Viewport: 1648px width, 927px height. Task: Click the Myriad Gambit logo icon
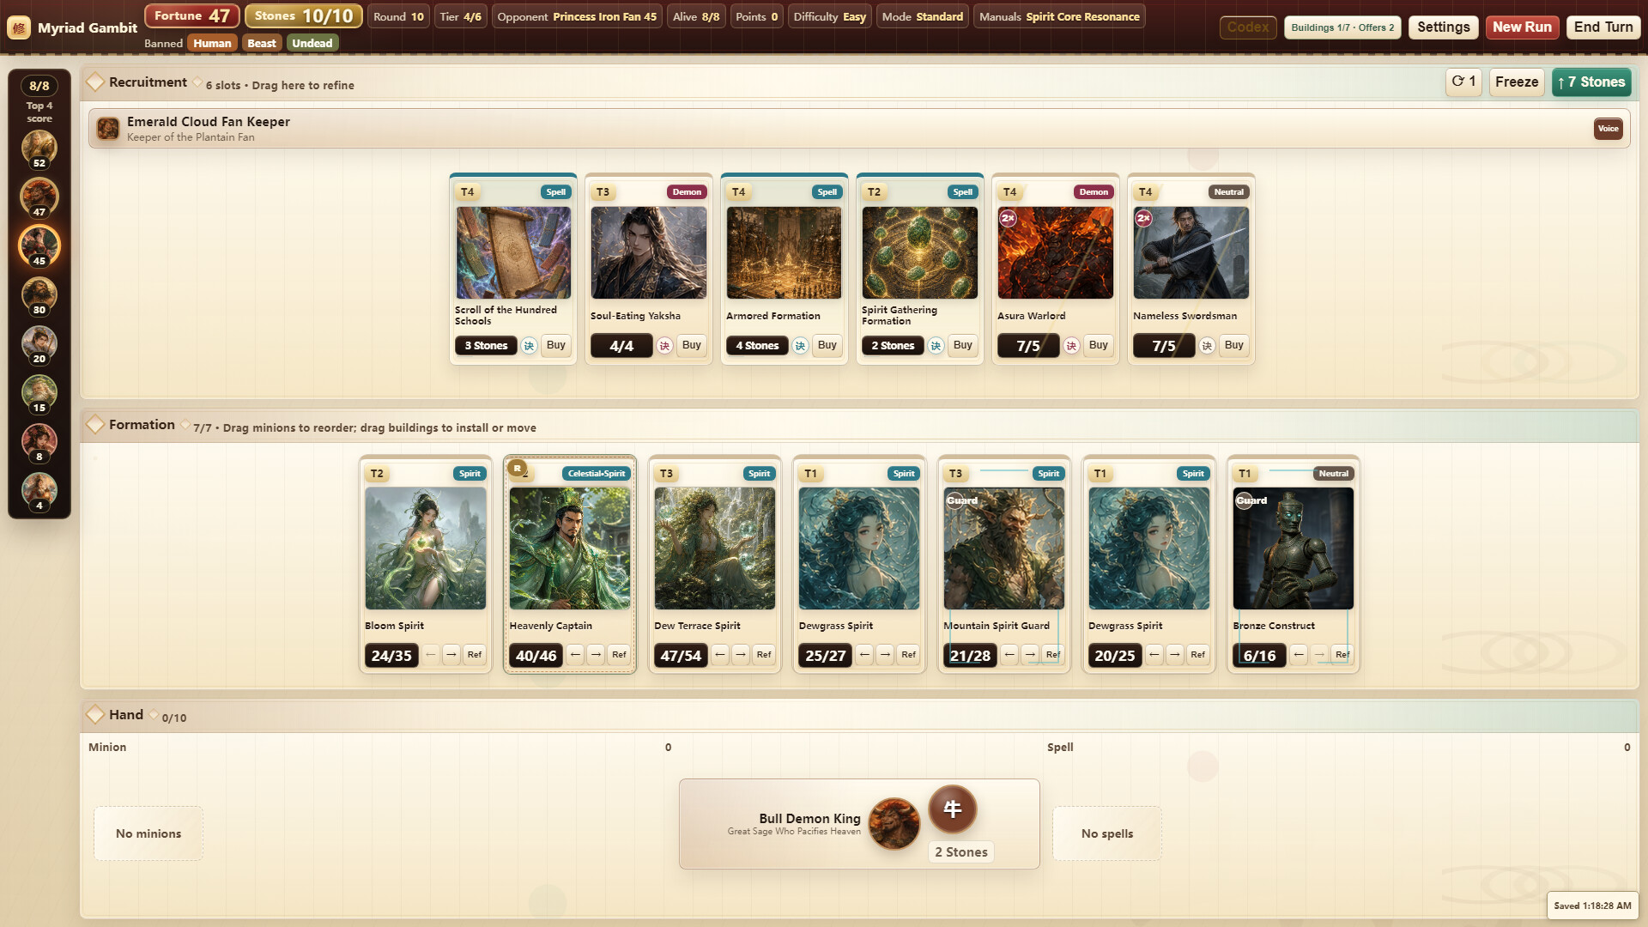[19, 27]
